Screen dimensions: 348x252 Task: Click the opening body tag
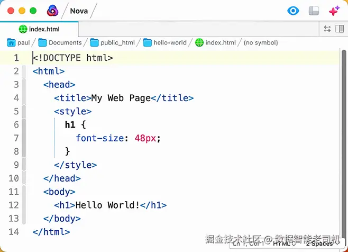(59, 192)
